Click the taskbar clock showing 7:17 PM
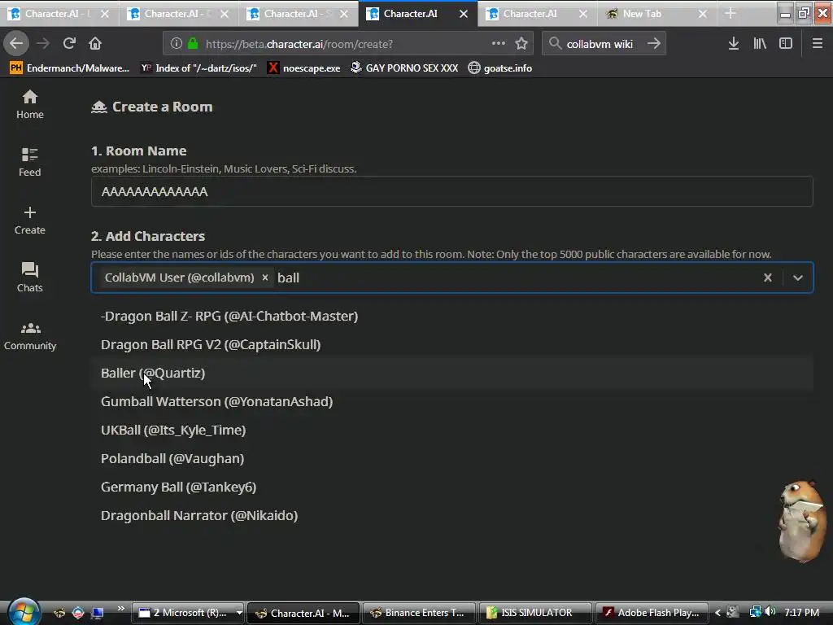The height and width of the screenshot is (625, 833). click(x=801, y=612)
